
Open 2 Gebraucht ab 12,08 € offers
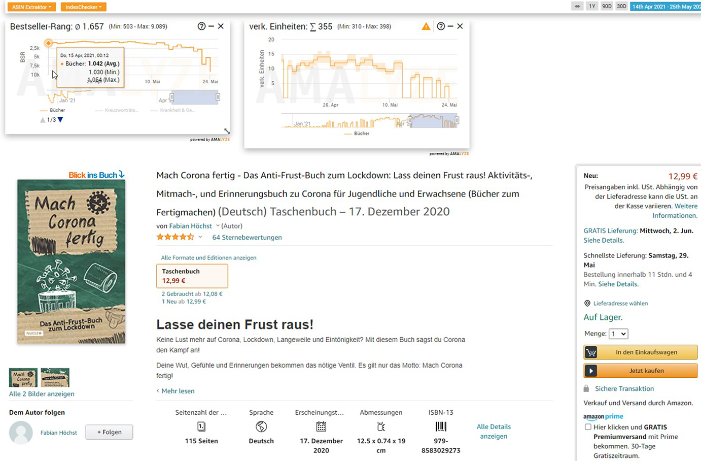click(192, 294)
